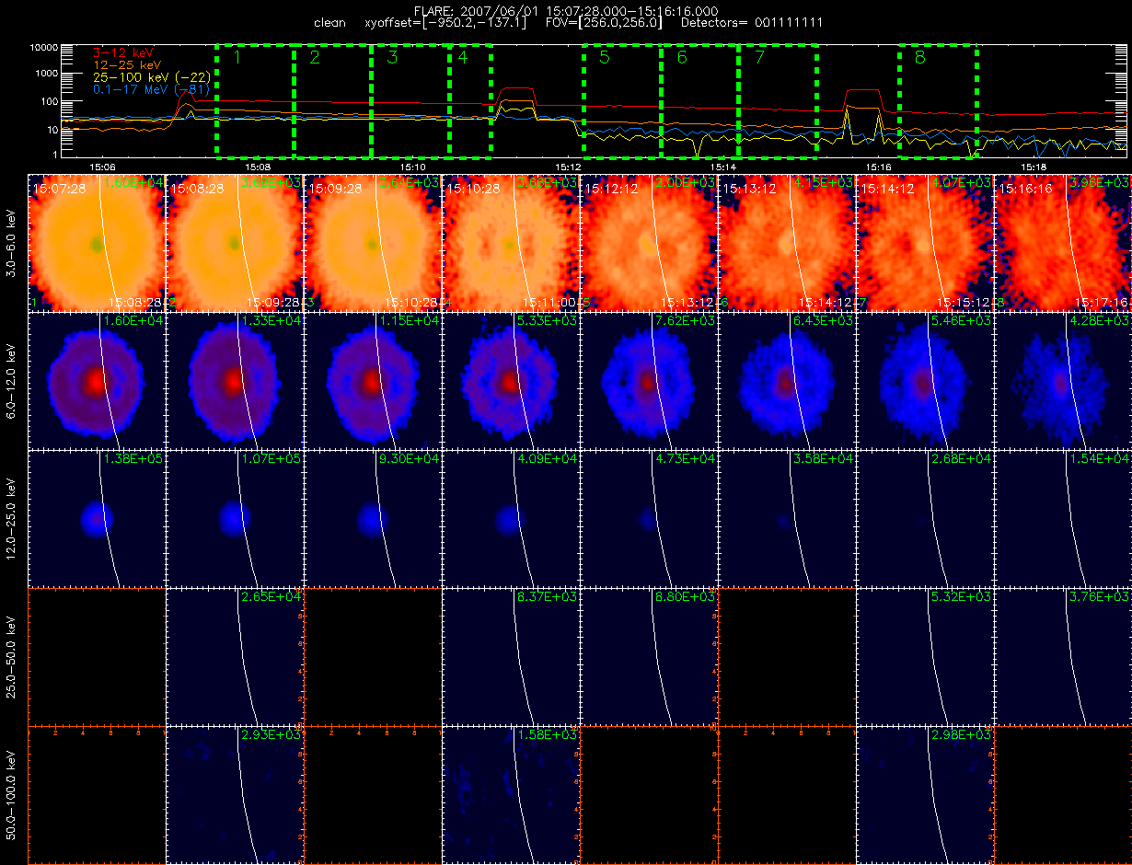Viewport: 1132px width, 865px height.
Task: Open the 6–12 keV map labeled 5.33E+03
Action: [x=511, y=380]
